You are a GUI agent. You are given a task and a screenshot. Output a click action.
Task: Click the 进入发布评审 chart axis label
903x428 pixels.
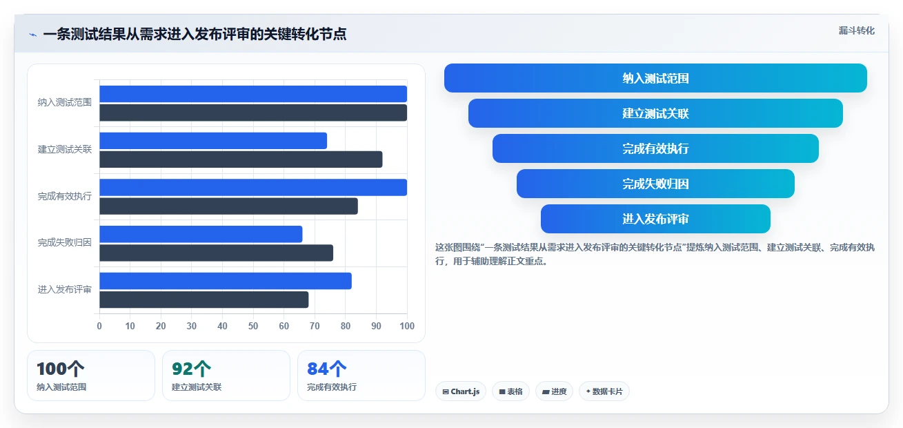[65, 289]
